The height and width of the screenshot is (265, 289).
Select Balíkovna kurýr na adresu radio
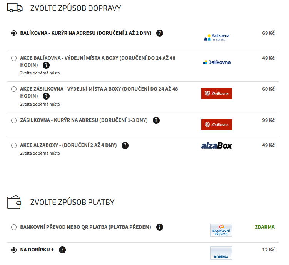pos(14,33)
